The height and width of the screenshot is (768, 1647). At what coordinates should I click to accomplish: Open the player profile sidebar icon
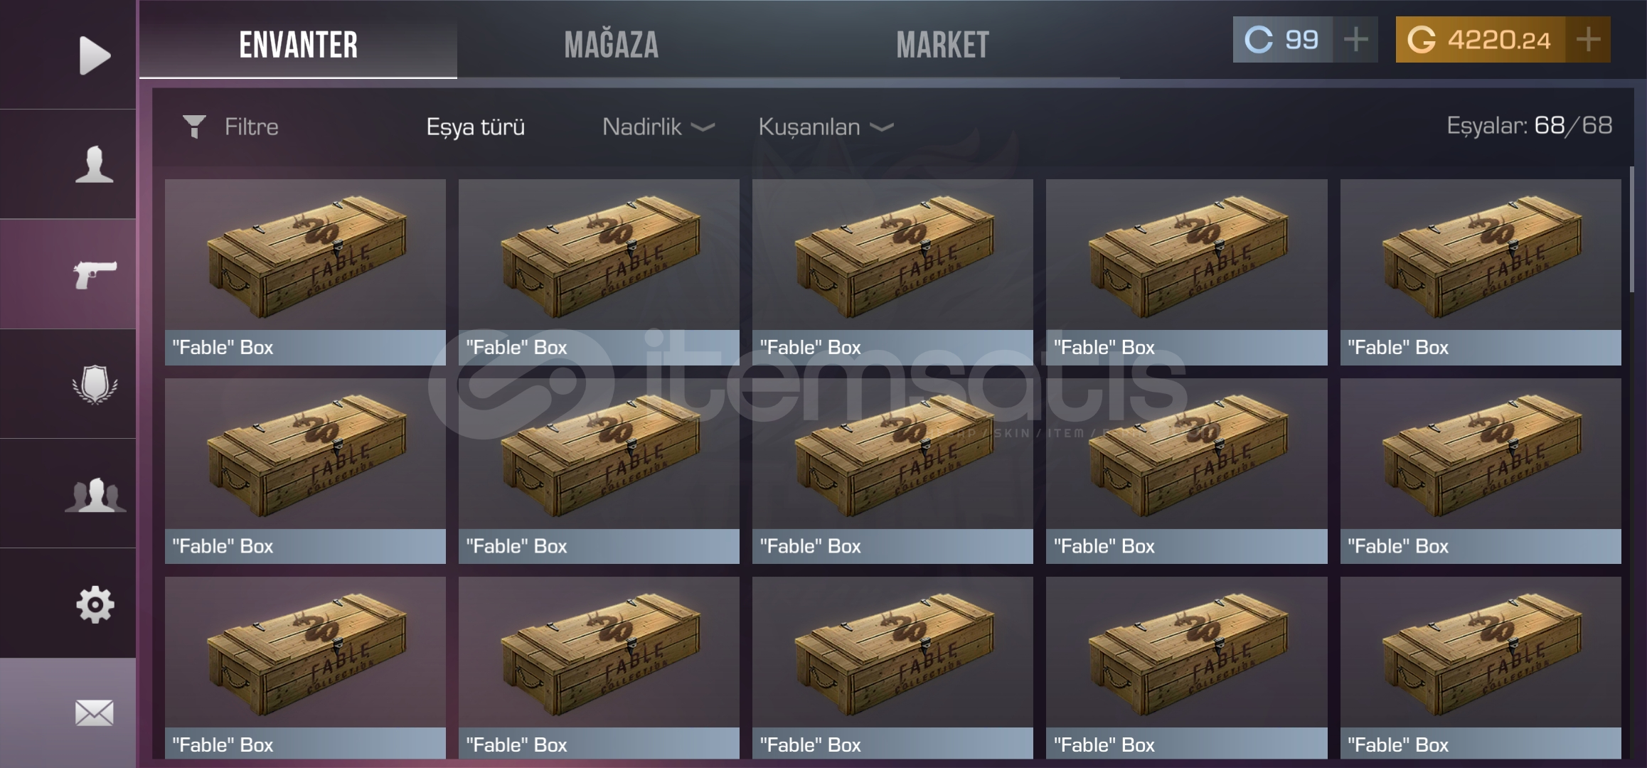coord(95,164)
